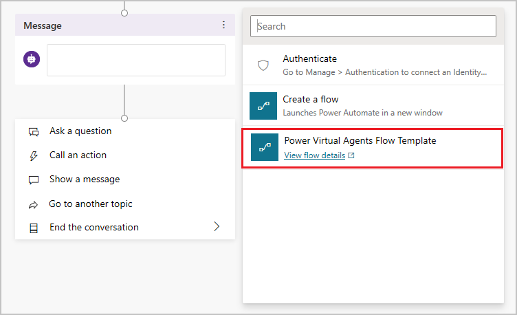Screen dimensions: 517x315
Task: Open the View flow details link
Action: [315, 155]
